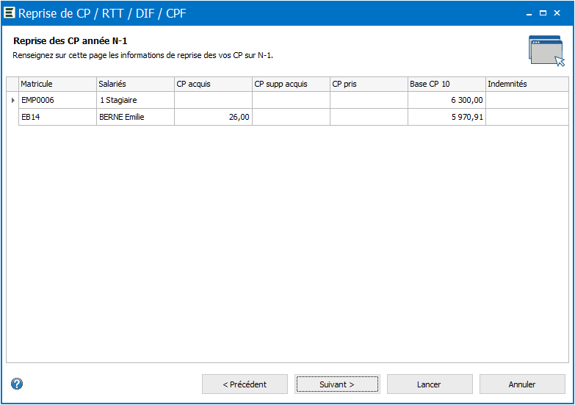This screenshot has height=405, width=575.
Task: Click empty CP acquis cell for EMP0006
Action: click(x=213, y=100)
